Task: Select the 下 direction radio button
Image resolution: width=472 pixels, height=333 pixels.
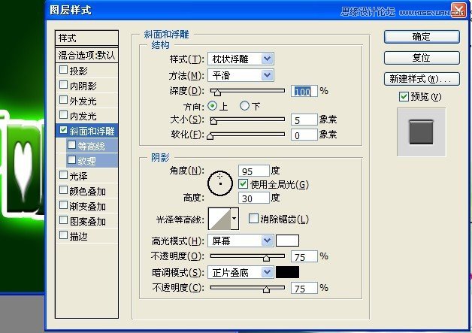Action: click(x=244, y=106)
